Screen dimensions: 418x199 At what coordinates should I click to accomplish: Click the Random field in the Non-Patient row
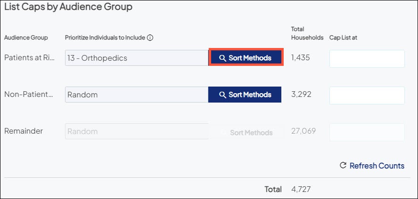pos(137,95)
